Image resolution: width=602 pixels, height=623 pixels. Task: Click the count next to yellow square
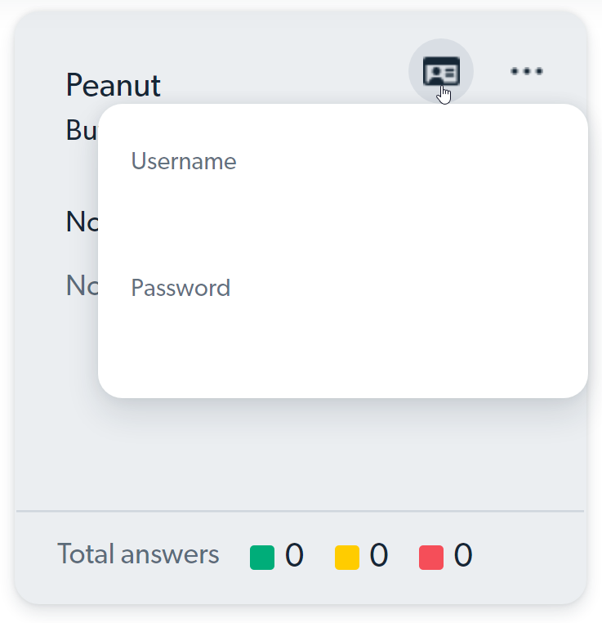coord(379,554)
